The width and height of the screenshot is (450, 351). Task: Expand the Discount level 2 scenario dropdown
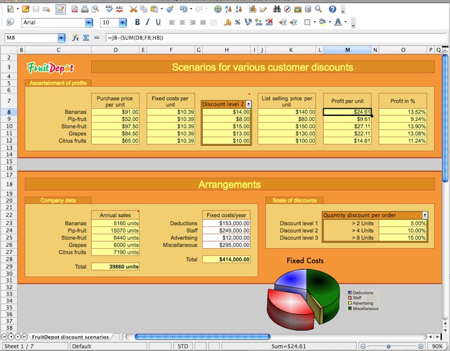(248, 104)
